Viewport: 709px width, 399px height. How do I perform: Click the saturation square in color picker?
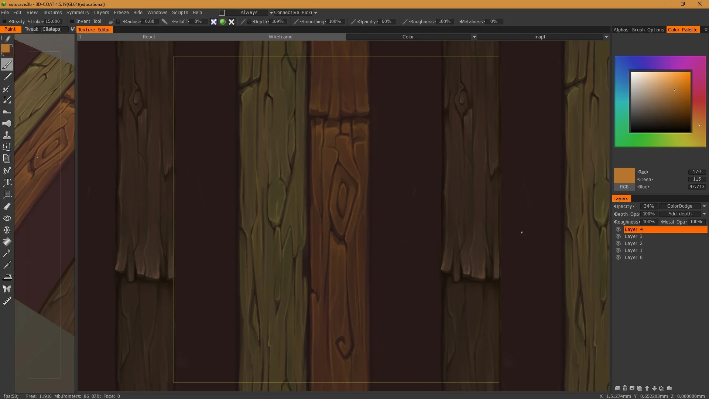coord(660,102)
